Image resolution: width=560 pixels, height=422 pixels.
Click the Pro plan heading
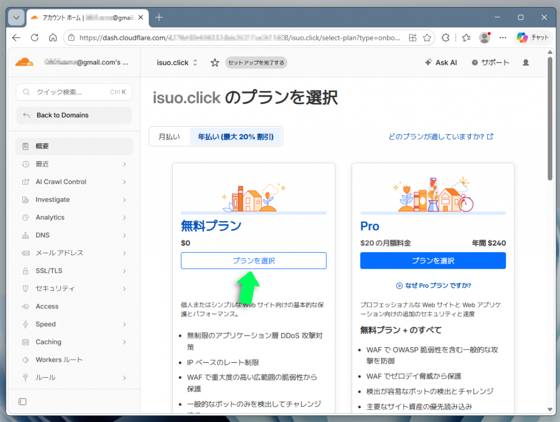370,226
